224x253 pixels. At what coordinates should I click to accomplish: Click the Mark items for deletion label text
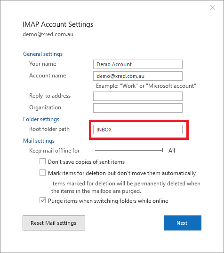pos(122,173)
